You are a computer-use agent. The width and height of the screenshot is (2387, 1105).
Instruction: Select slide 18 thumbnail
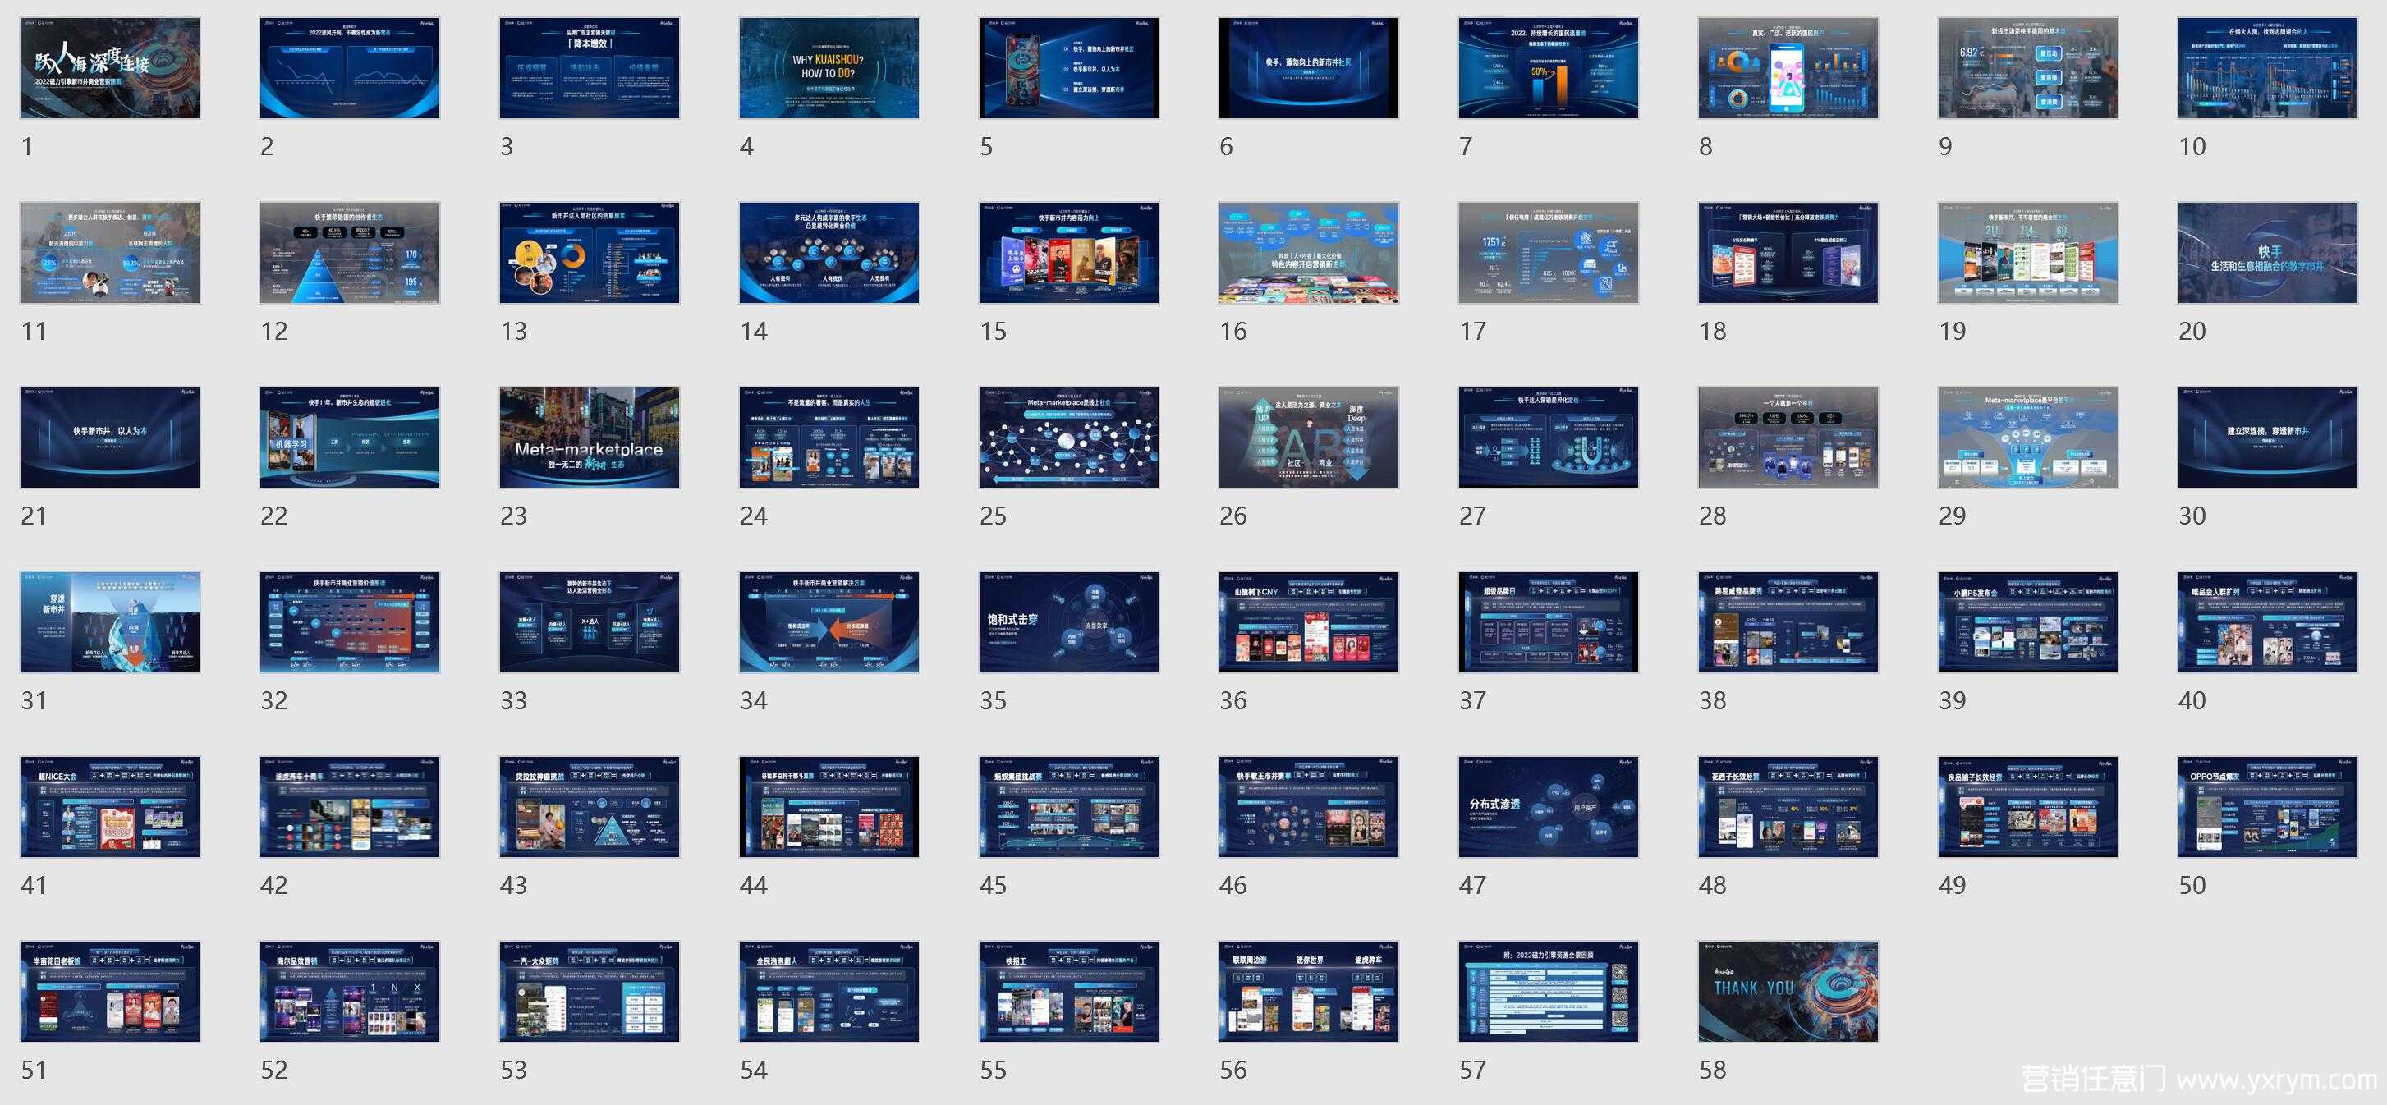click(x=1788, y=253)
